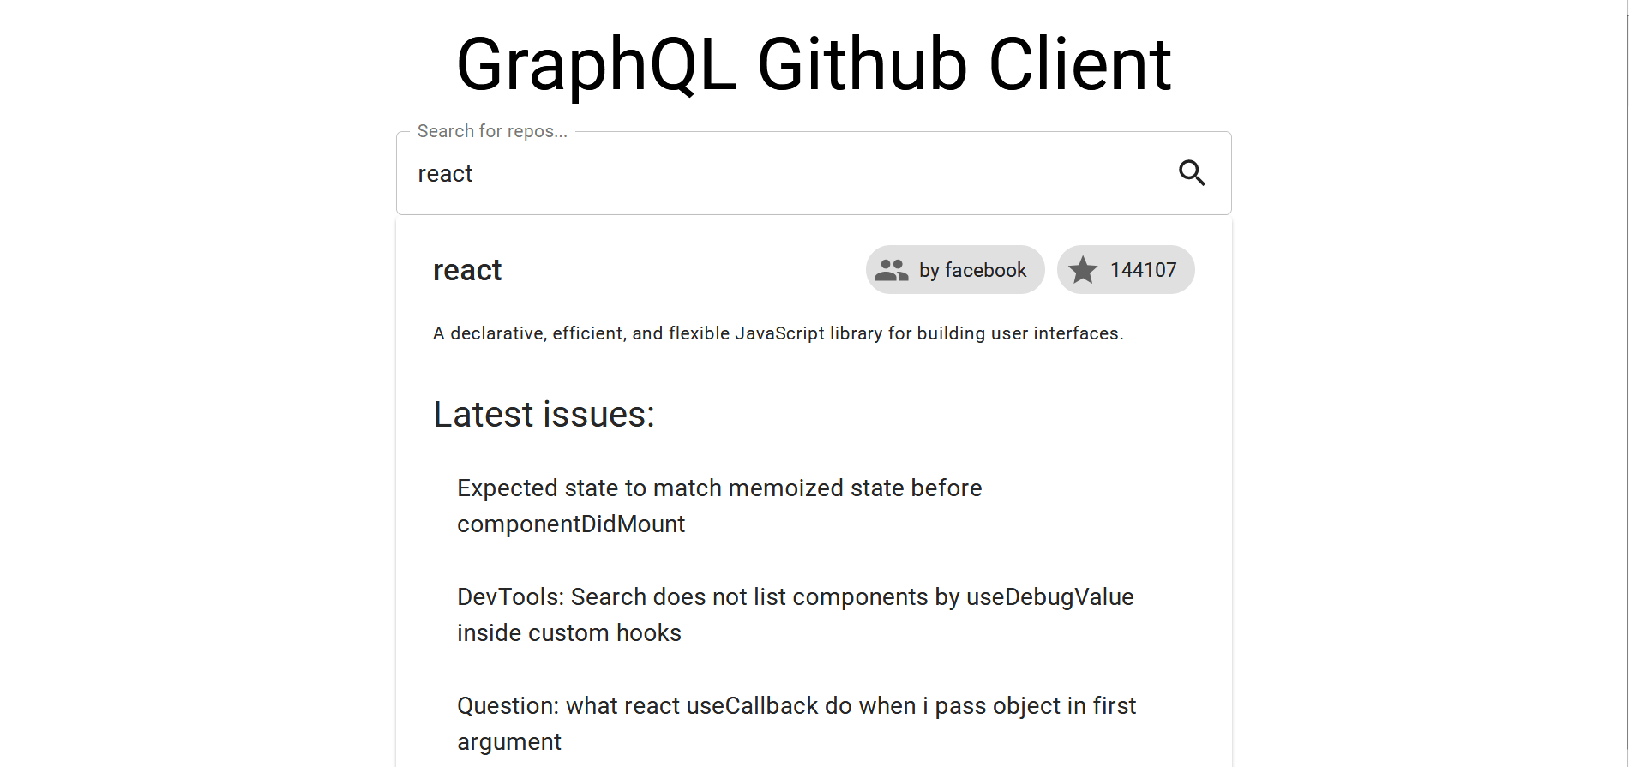Viewport: 1629px width, 767px height.
Task: Select the 'by facebook' owner chip label
Action: pos(972,270)
